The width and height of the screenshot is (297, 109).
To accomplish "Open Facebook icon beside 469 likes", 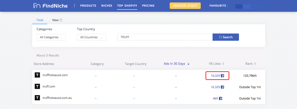I will pyautogui.click(x=220, y=98).
